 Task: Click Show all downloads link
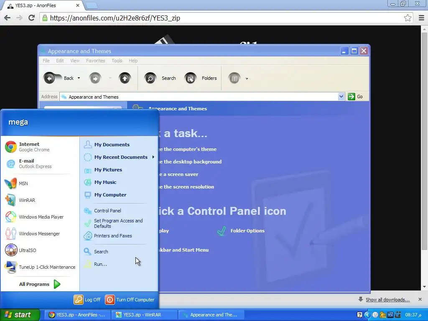[x=387, y=300]
